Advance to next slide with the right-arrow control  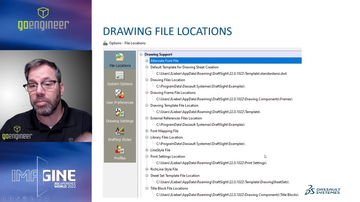[11, 198]
